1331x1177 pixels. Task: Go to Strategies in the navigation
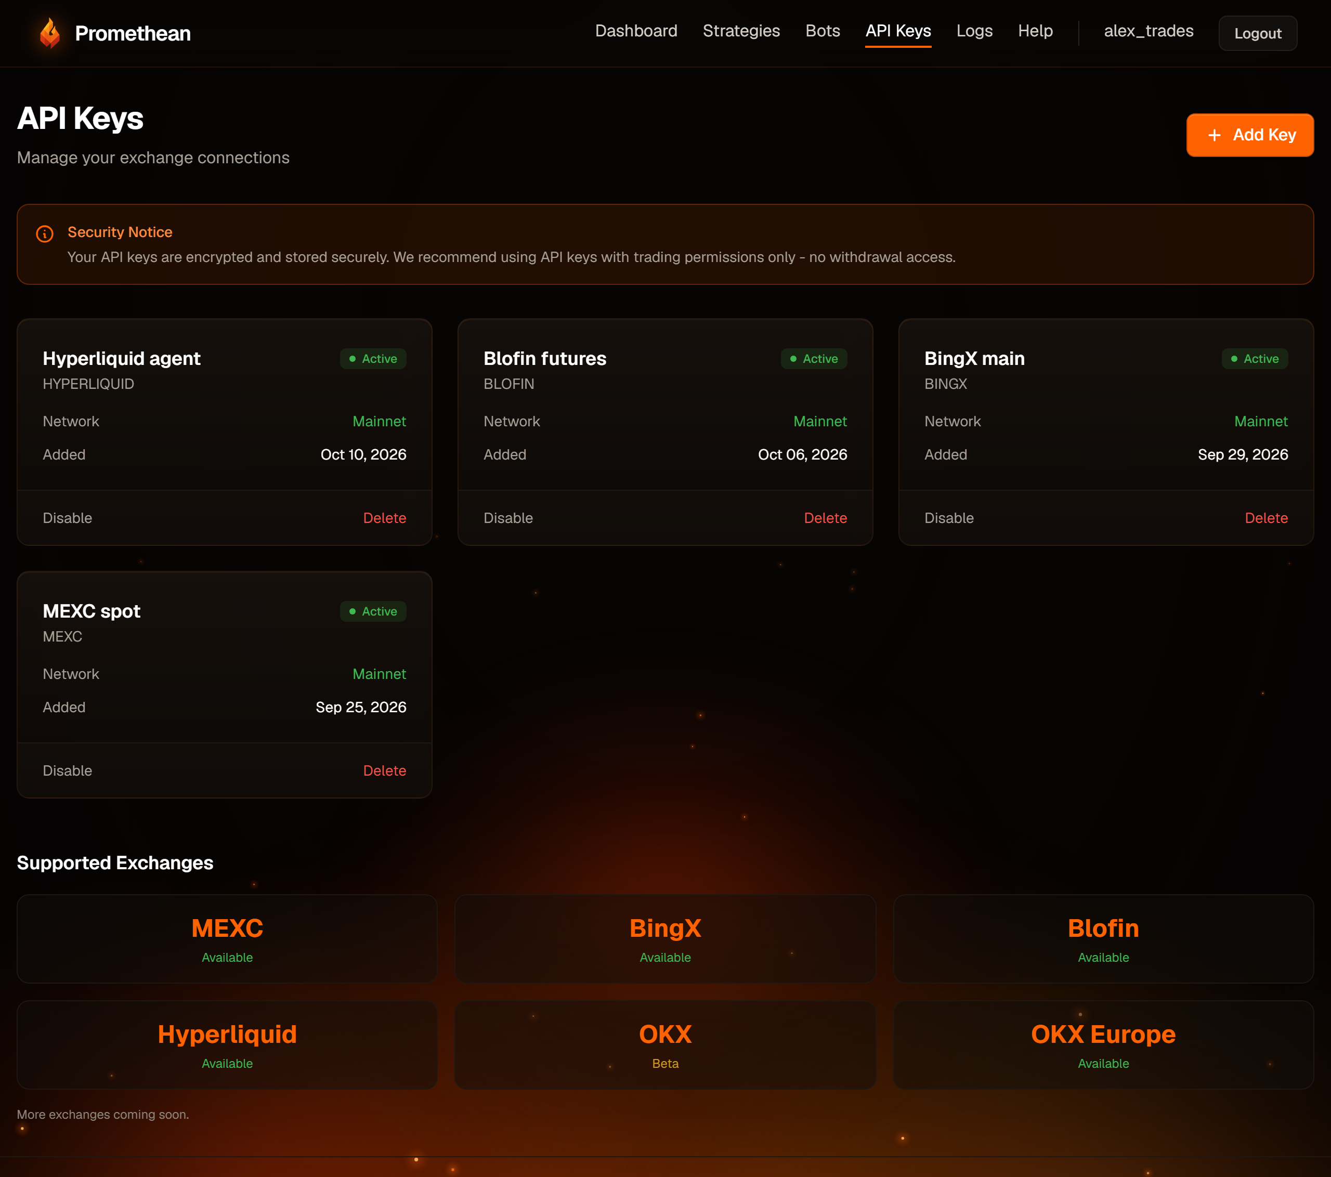coord(741,31)
